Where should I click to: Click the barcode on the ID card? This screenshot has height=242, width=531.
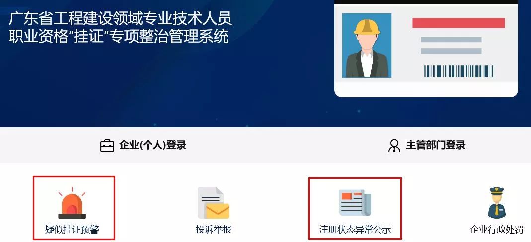(x=458, y=71)
